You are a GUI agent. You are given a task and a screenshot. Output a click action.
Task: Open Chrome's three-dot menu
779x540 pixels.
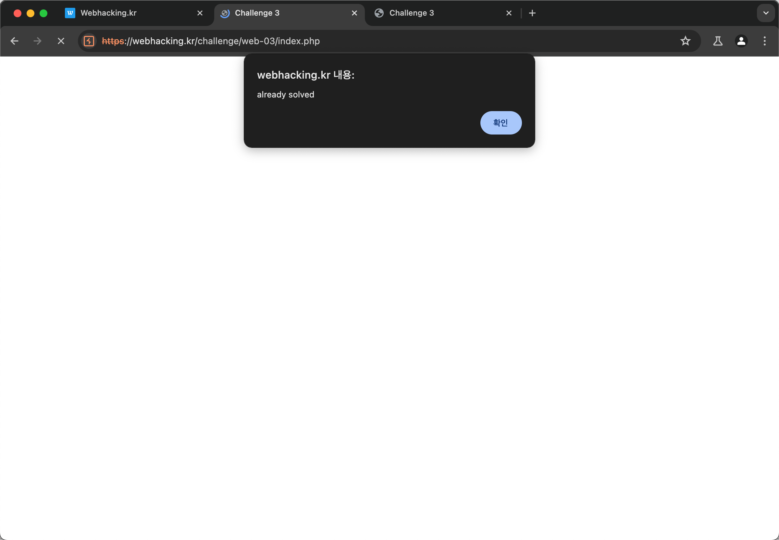764,41
